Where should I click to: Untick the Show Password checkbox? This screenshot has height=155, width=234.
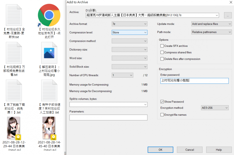coord(162,102)
